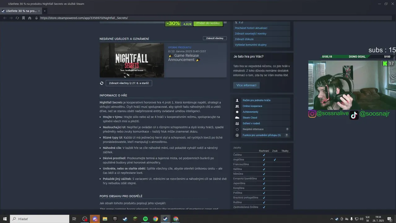The width and height of the screenshot is (396, 223).
Task: Go forward with the browser forward arrow
Action: point(11,18)
